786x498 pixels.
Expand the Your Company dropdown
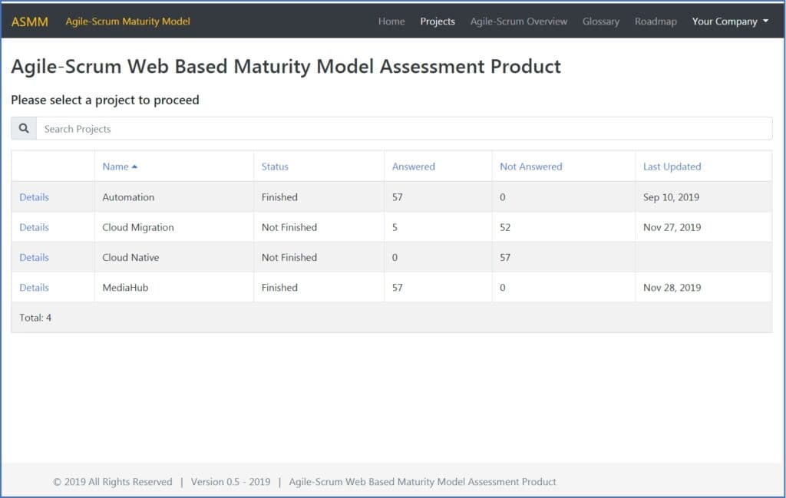730,21
